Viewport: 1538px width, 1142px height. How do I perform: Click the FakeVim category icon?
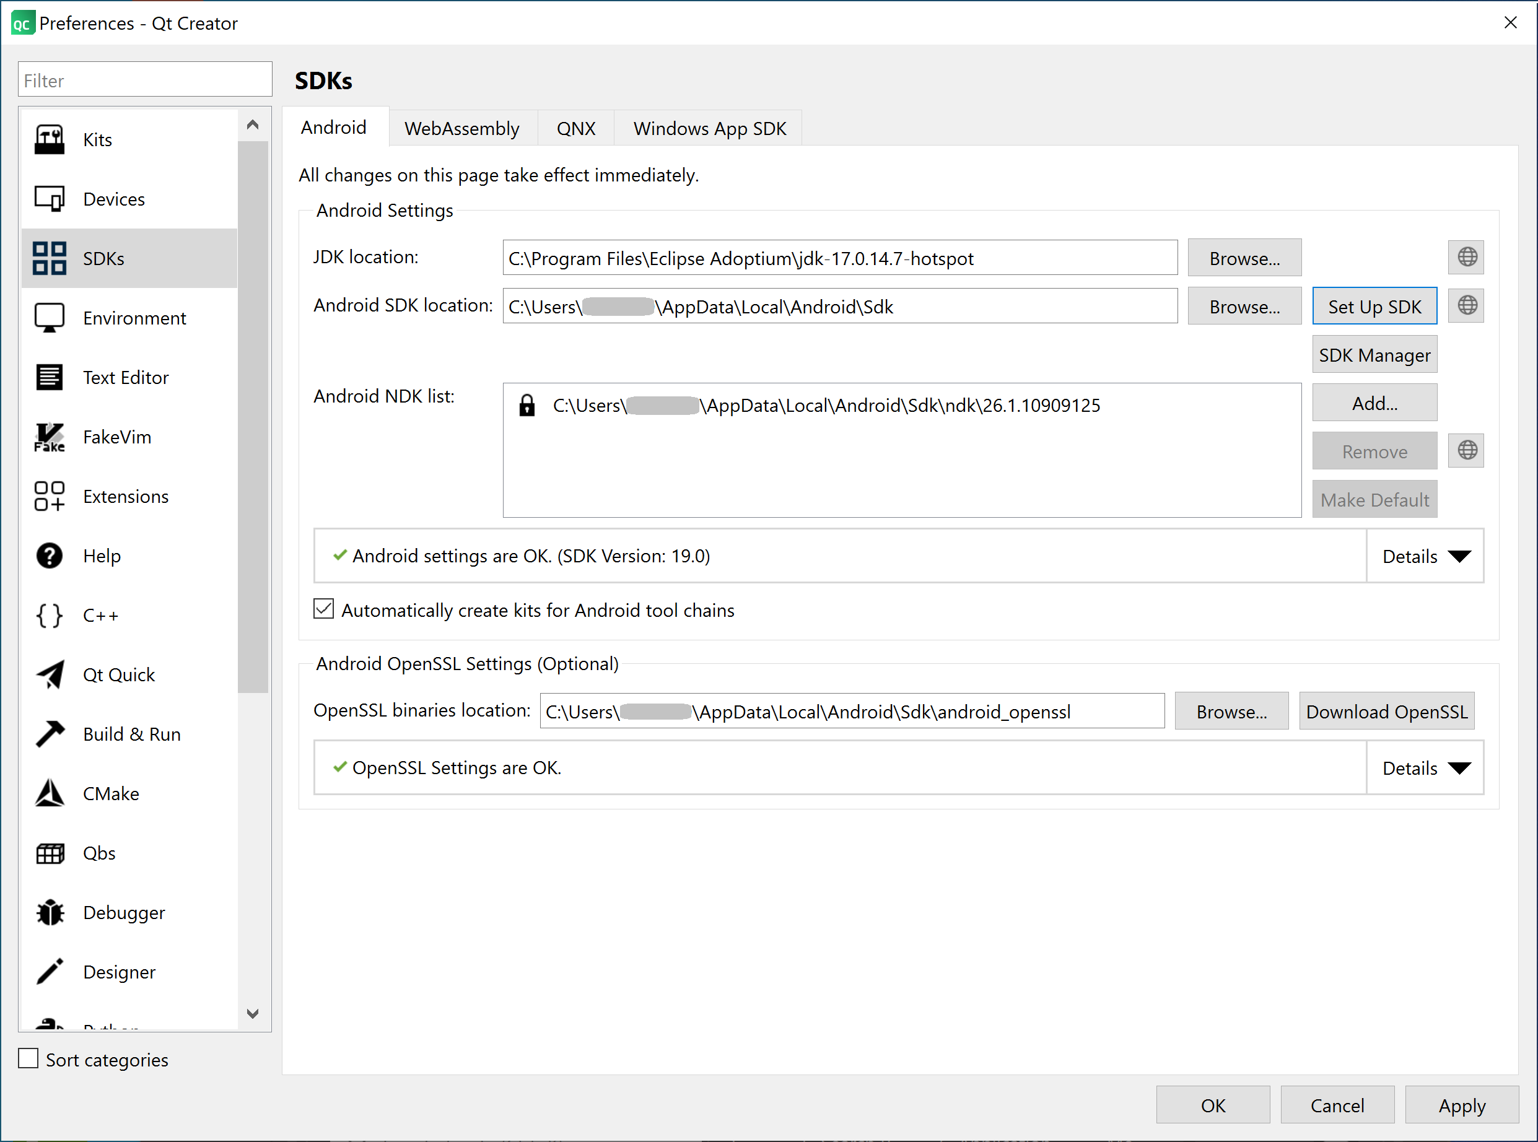(x=49, y=437)
